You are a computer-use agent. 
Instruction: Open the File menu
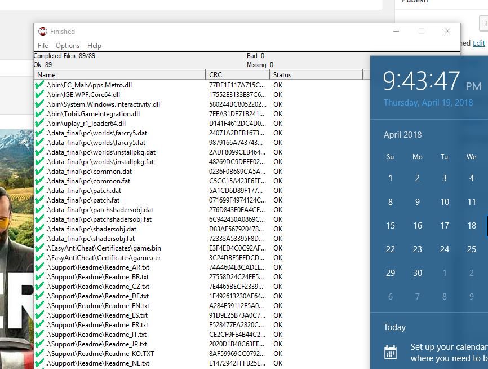tap(43, 46)
